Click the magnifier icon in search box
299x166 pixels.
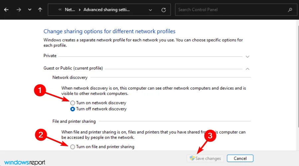[x=290, y=10]
